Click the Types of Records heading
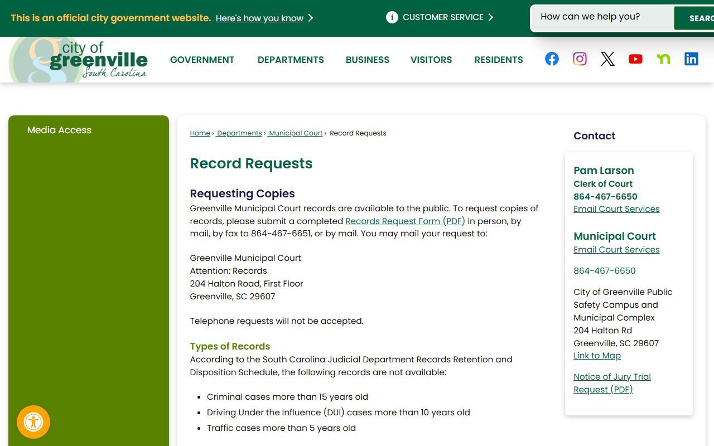 pyautogui.click(x=230, y=346)
